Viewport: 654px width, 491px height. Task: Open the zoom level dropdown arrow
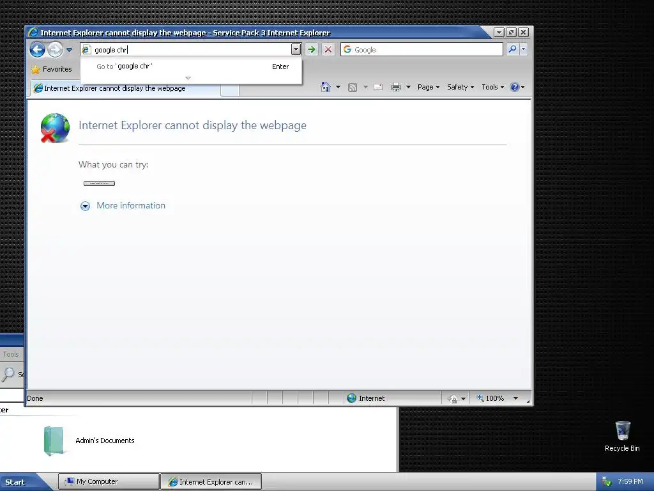click(x=515, y=398)
